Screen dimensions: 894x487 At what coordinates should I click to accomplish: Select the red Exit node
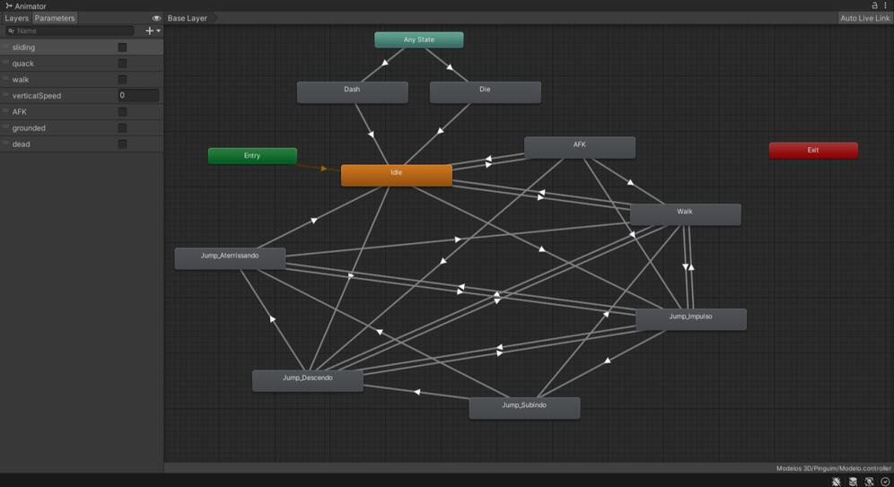(x=812, y=150)
